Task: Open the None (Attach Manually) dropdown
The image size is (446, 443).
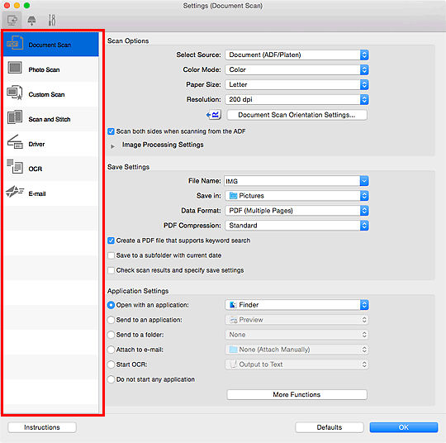Action: pos(297,350)
